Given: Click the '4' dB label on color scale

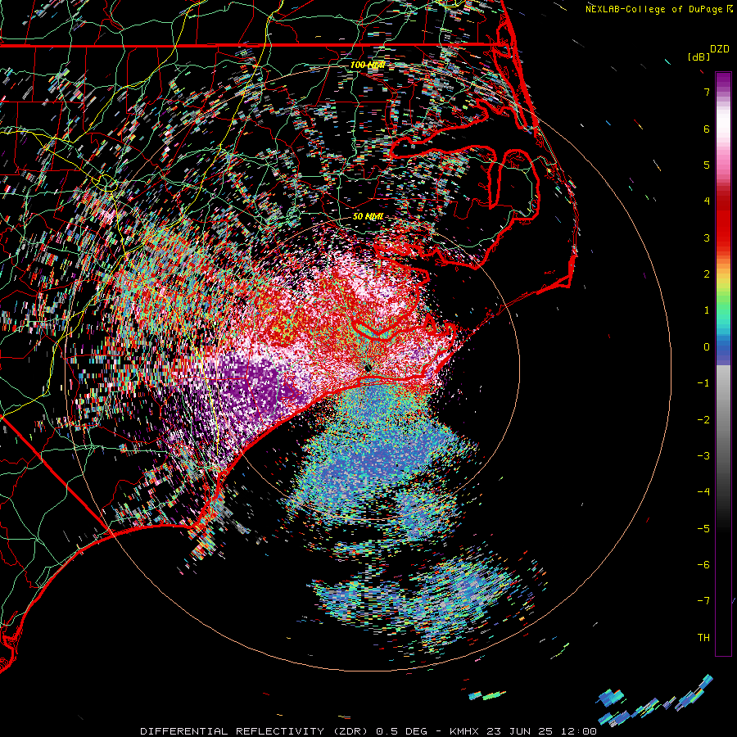Looking at the screenshot, I should pyautogui.click(x=707, y=201).
